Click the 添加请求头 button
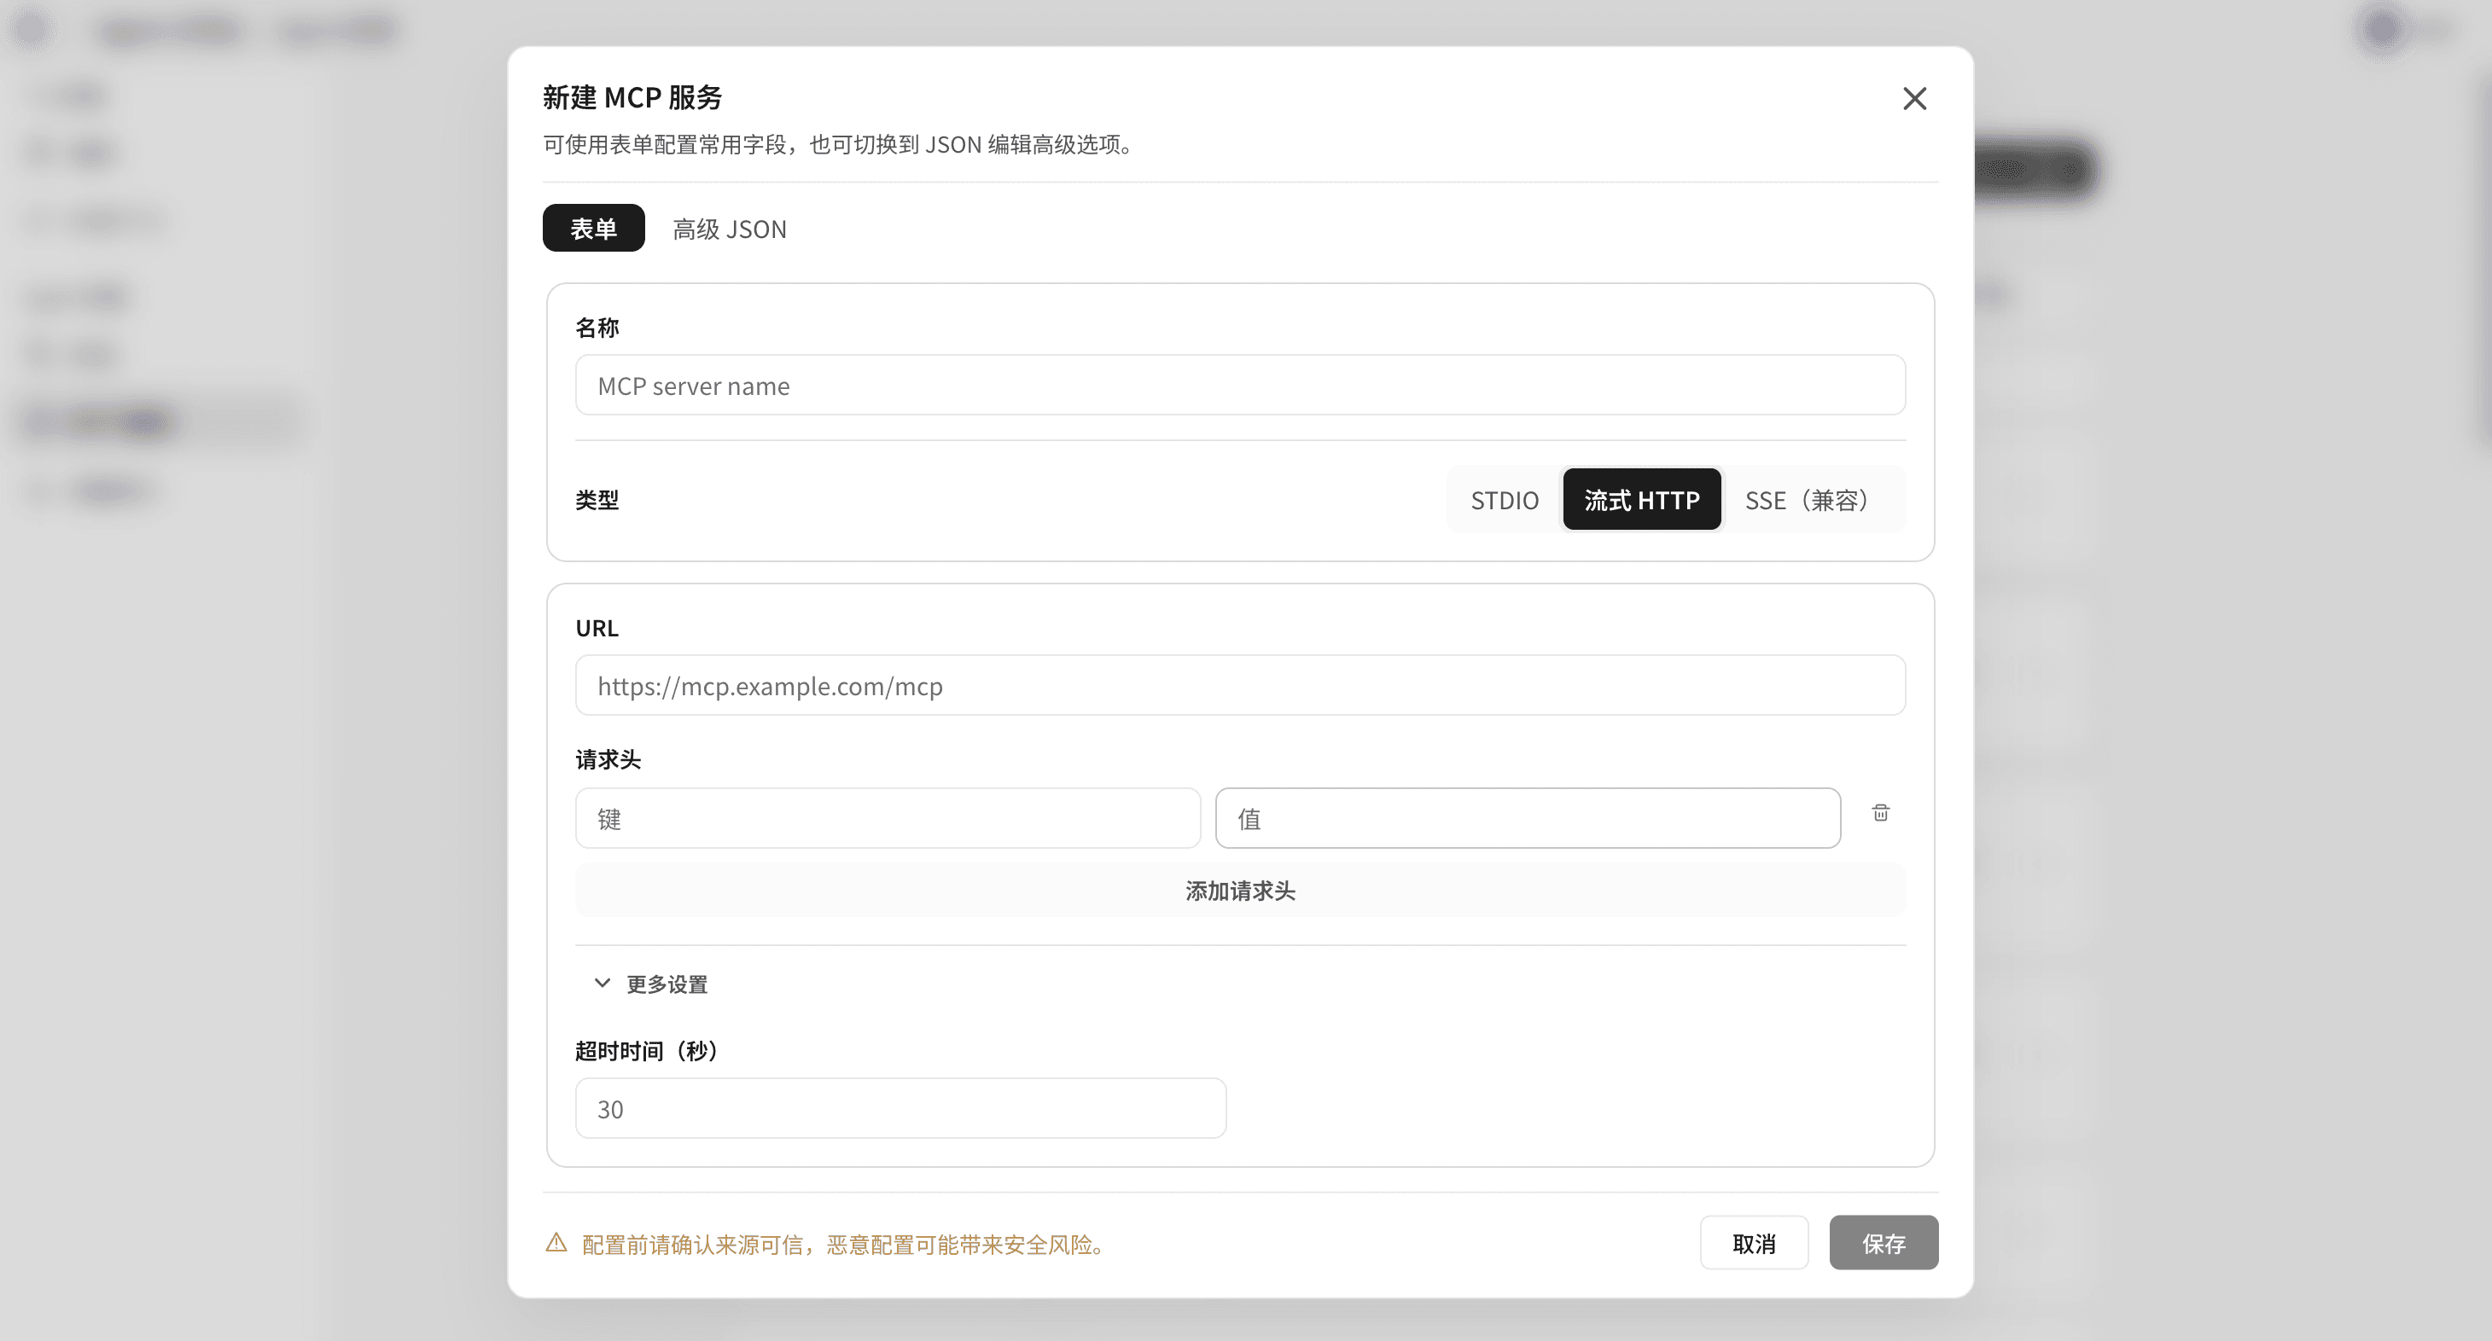Screen dimensions: 2492x1341 [1240, 891]
